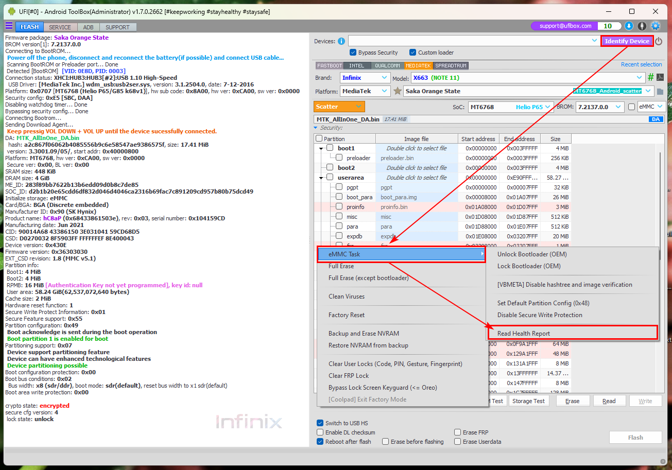Screen dimensions: 672x470
Task: Select the SPREADTRUM mode tab
Action: tap(451, 66)
